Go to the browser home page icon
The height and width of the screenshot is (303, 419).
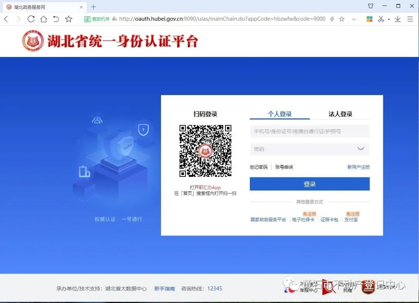(43, 19)
